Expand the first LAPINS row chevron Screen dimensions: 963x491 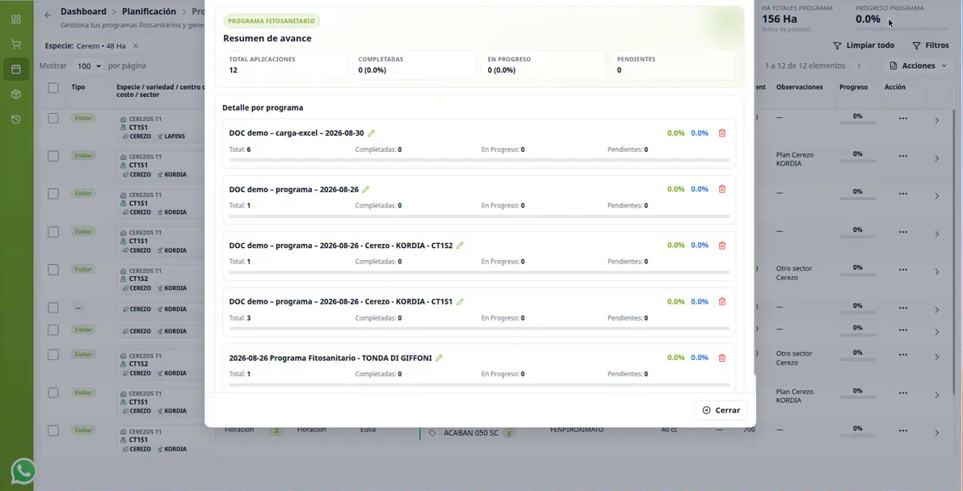point(936,120)
